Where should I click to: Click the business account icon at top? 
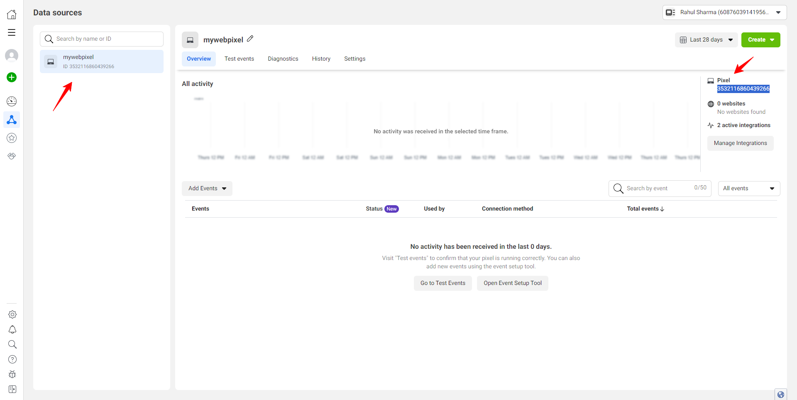click(670, 12)
